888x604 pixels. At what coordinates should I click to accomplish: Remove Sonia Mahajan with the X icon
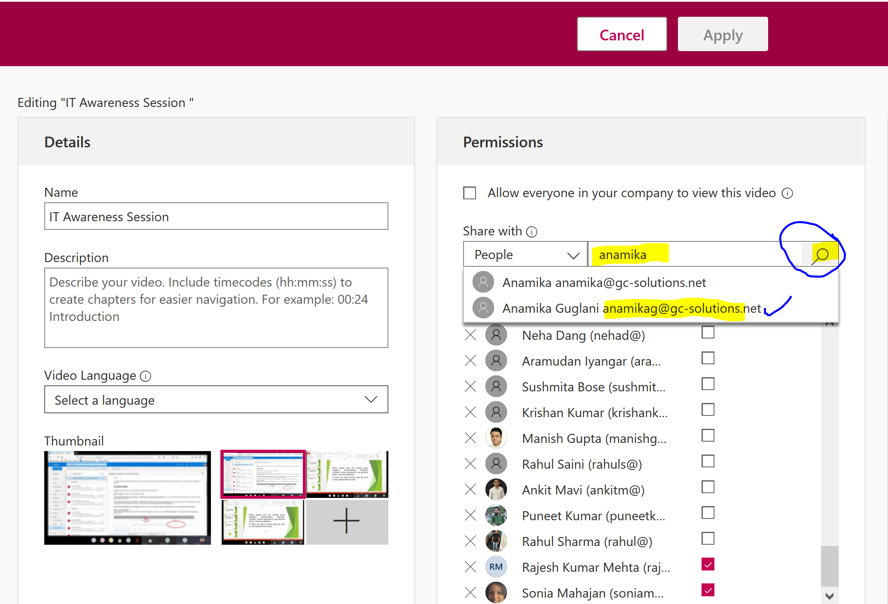pyautogui.click(x=470, y=593)
